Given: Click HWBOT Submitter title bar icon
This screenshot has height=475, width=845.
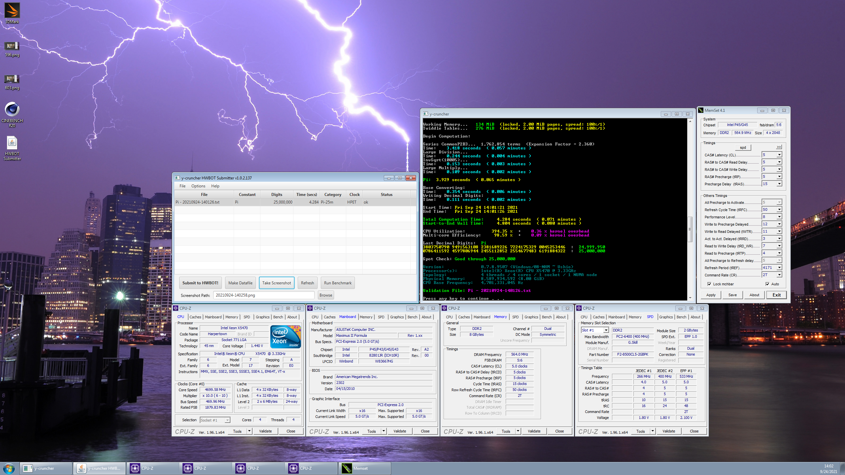Looking at the screenshot, I should [177, 178].
